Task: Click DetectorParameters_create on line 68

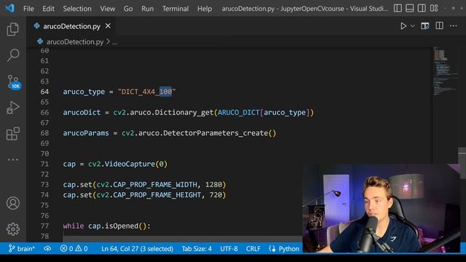Action: 216,133
